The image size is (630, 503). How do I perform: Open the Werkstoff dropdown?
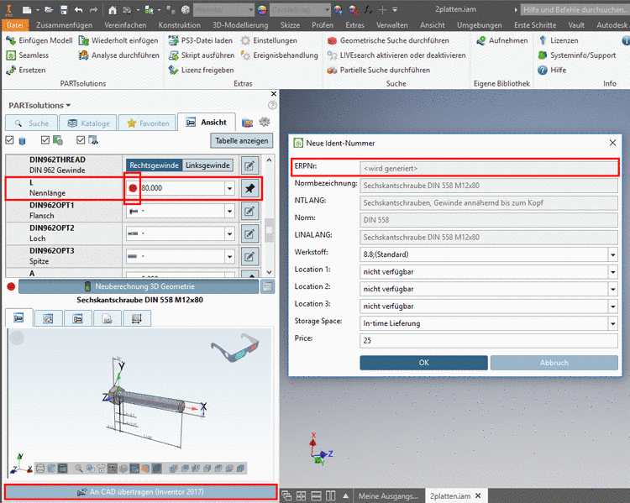612,254
